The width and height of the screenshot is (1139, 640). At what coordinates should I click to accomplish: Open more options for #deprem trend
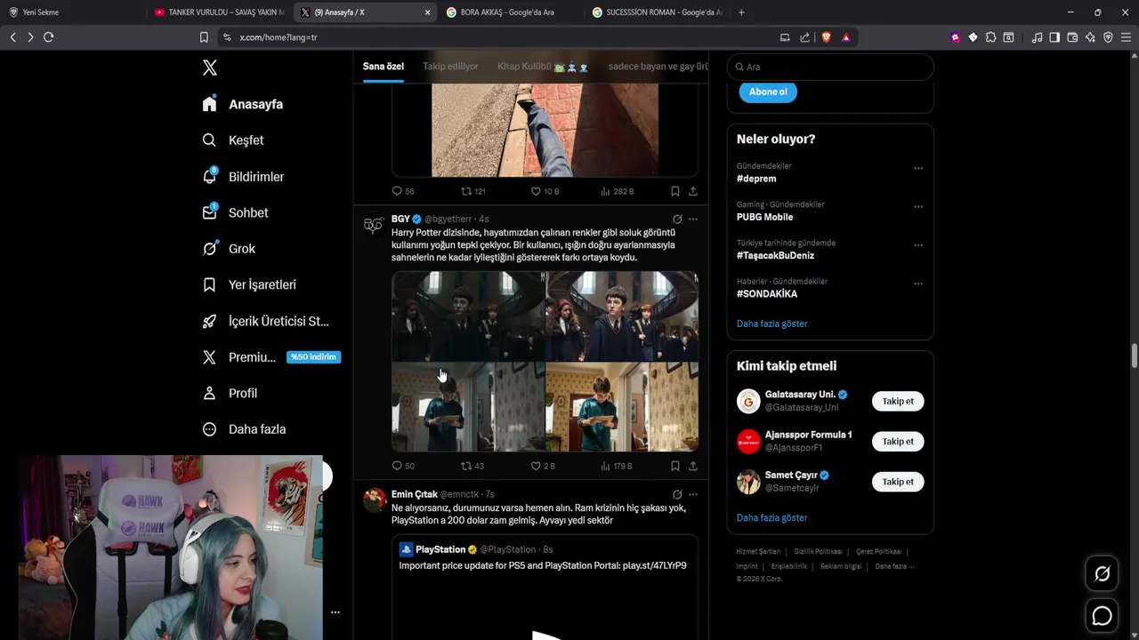click(x=918, y=168)
